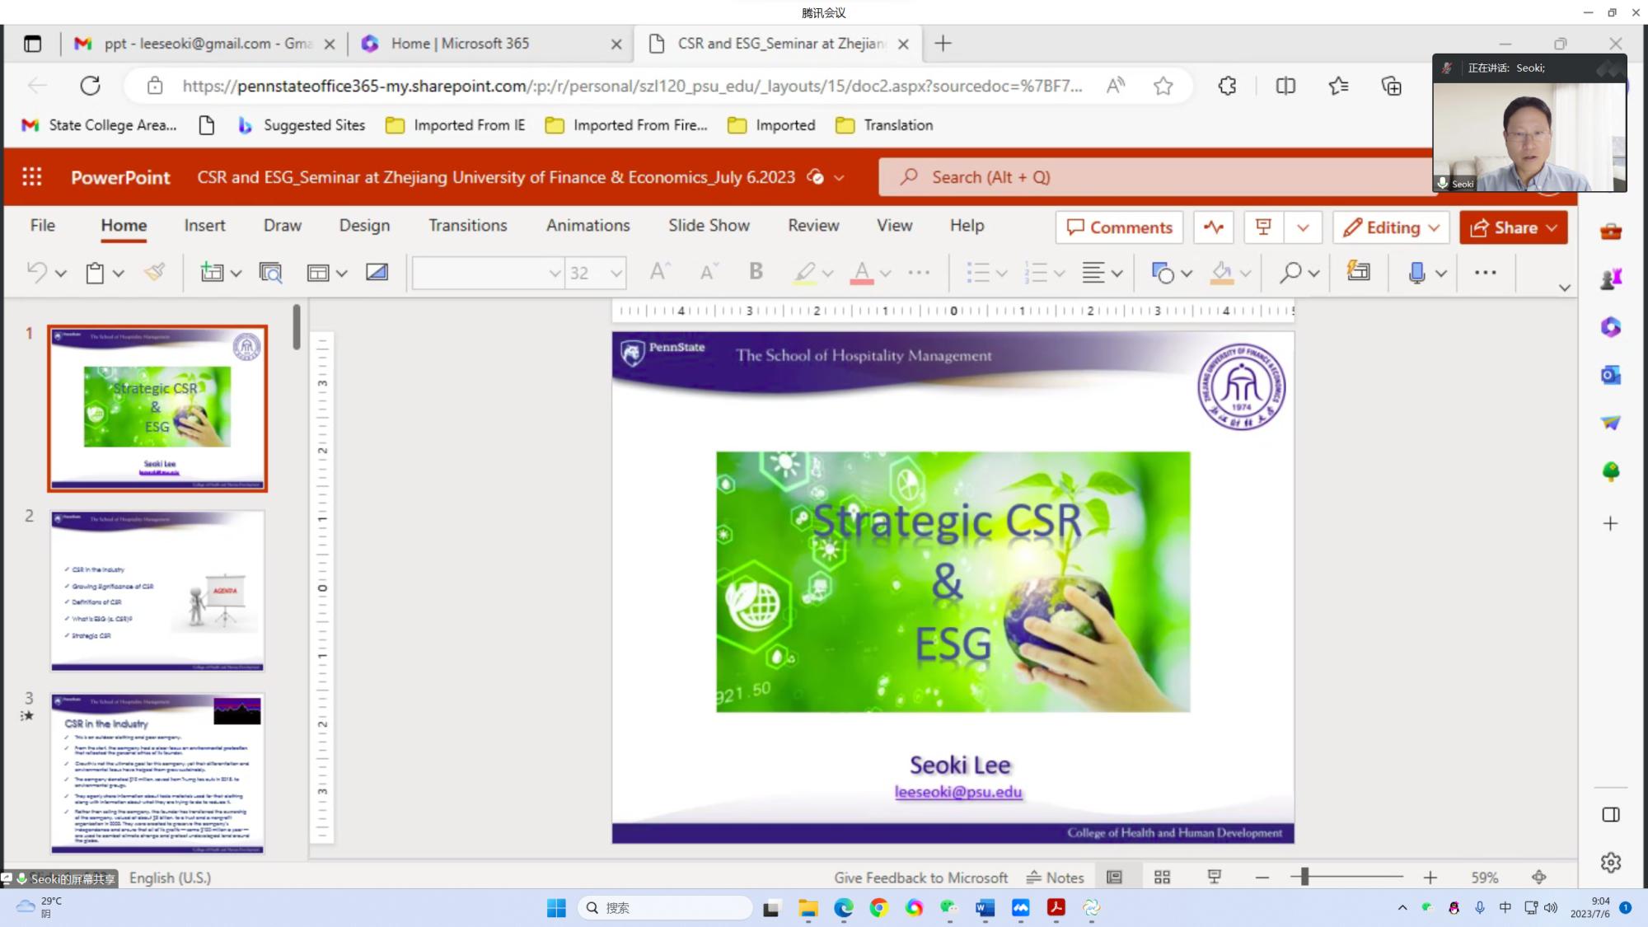This screenshot has height=927, width=1648.
Task: Switch to Slide Sorter view
Action: [x=1162, y=878]
